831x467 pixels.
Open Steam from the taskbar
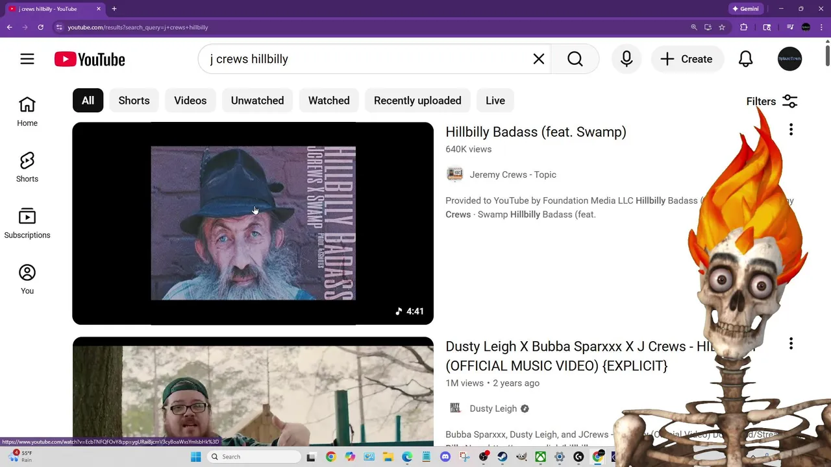pos(502,457)
